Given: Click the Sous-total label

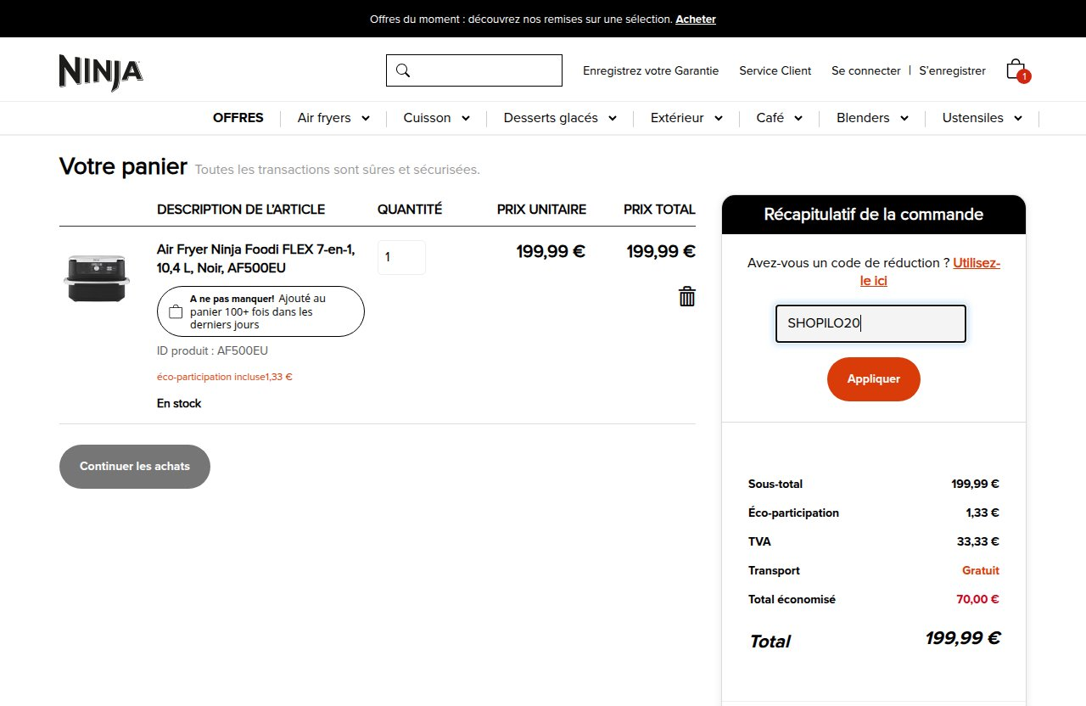Looking at the screenshot, I should click(775, 484).
